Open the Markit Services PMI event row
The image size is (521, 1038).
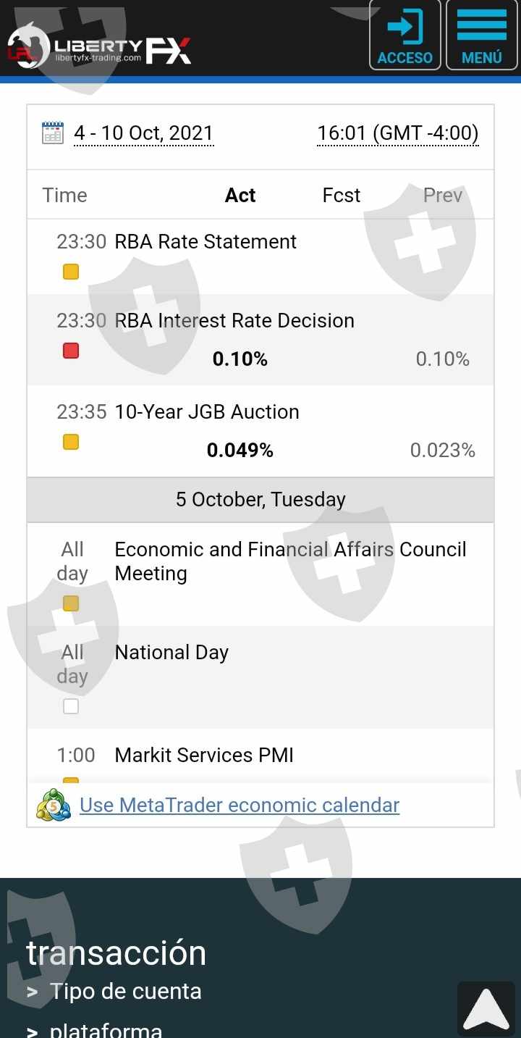[204, 756]
